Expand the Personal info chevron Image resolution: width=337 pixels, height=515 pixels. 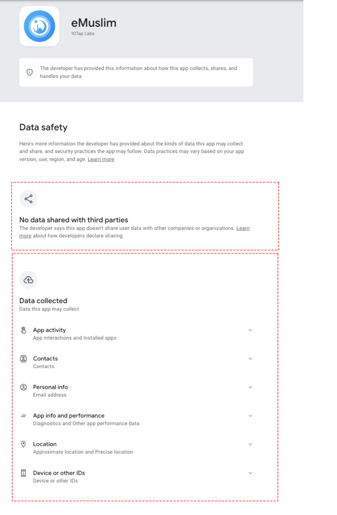(250, 387)
